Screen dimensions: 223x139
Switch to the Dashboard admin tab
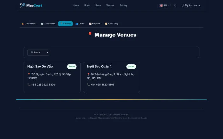(x=29, y=24)
